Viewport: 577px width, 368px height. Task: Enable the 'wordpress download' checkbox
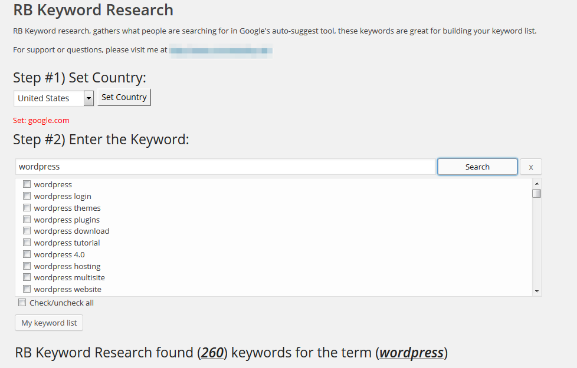(27, 231)
